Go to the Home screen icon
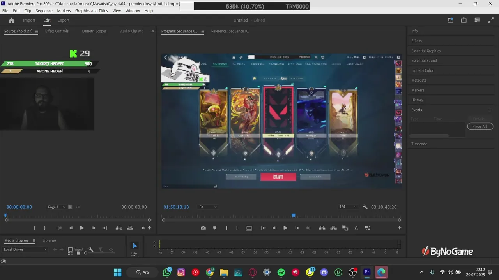This screenshot has width=499, height=280. (12, 20)
